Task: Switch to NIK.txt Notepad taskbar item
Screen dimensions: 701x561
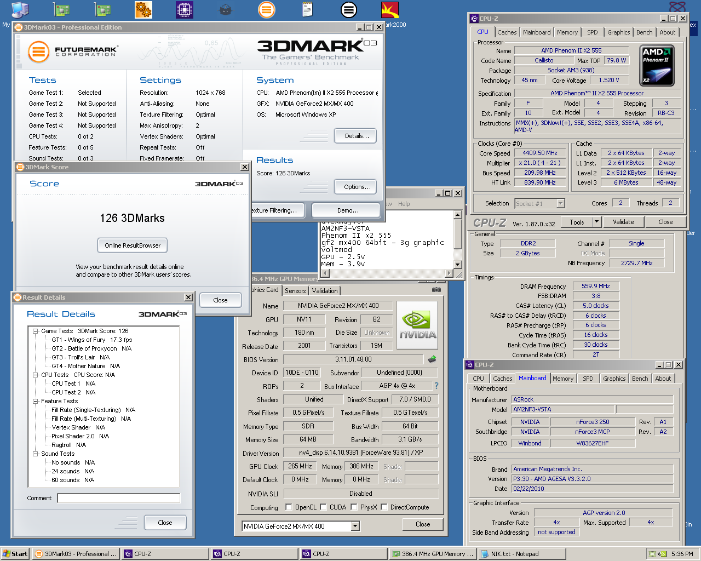Action: click(522, 554)
